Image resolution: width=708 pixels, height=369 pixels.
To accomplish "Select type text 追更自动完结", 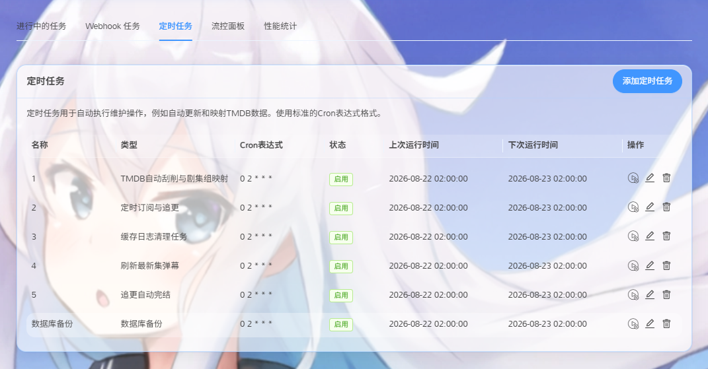I will (145, 294).
